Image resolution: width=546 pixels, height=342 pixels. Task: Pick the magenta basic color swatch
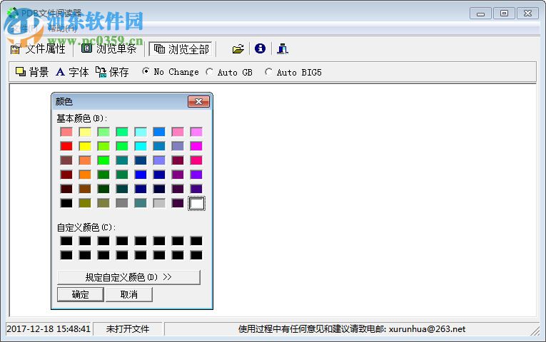click(x=196, y=146)
